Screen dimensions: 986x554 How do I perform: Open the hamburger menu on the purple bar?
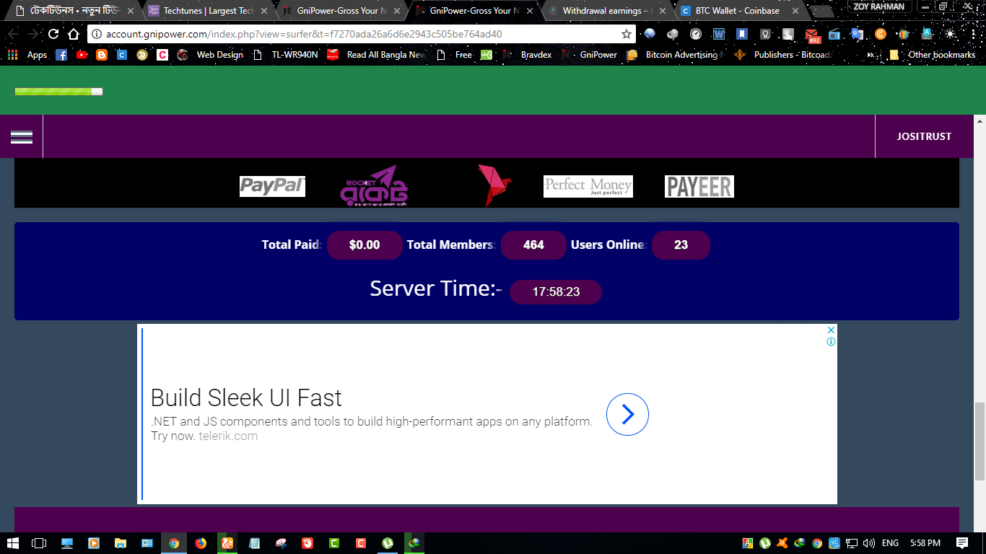coord(22,137)
